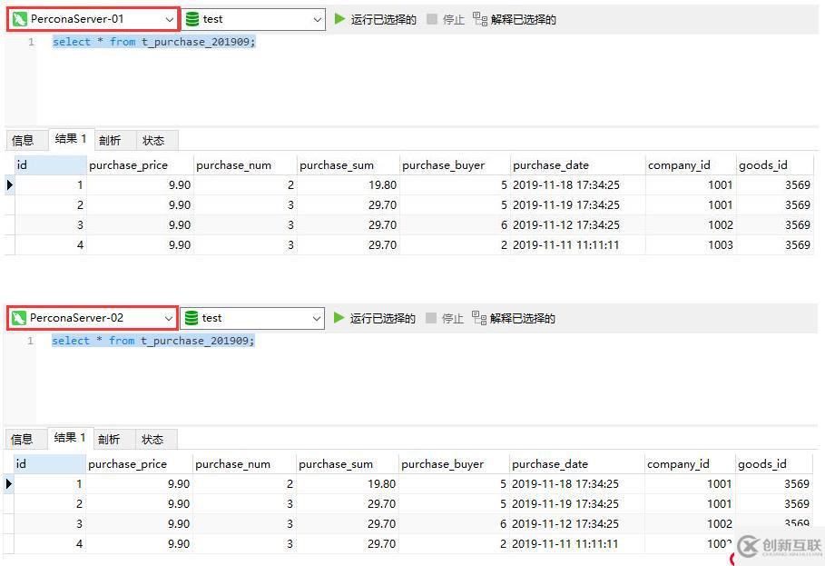This screenshot has width=825, height=566.
Task: Click the PerconaServer-01 server connection icon
Action: [x=20, y=16]
